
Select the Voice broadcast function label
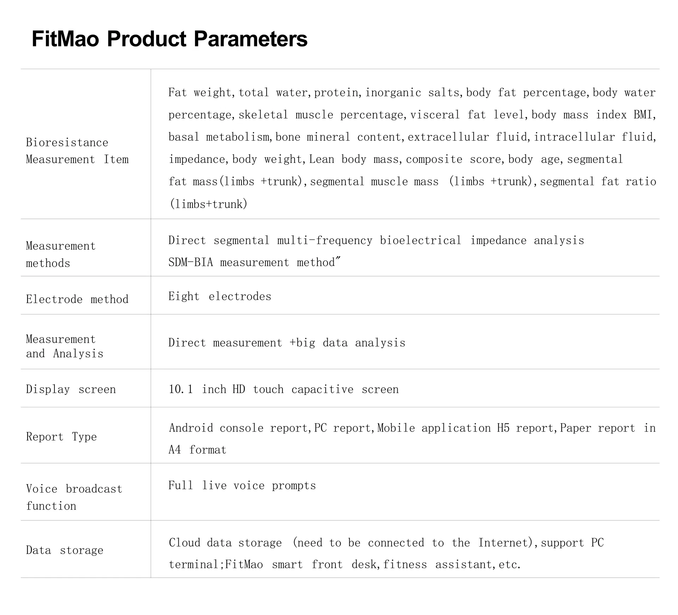tap(74, 497)
